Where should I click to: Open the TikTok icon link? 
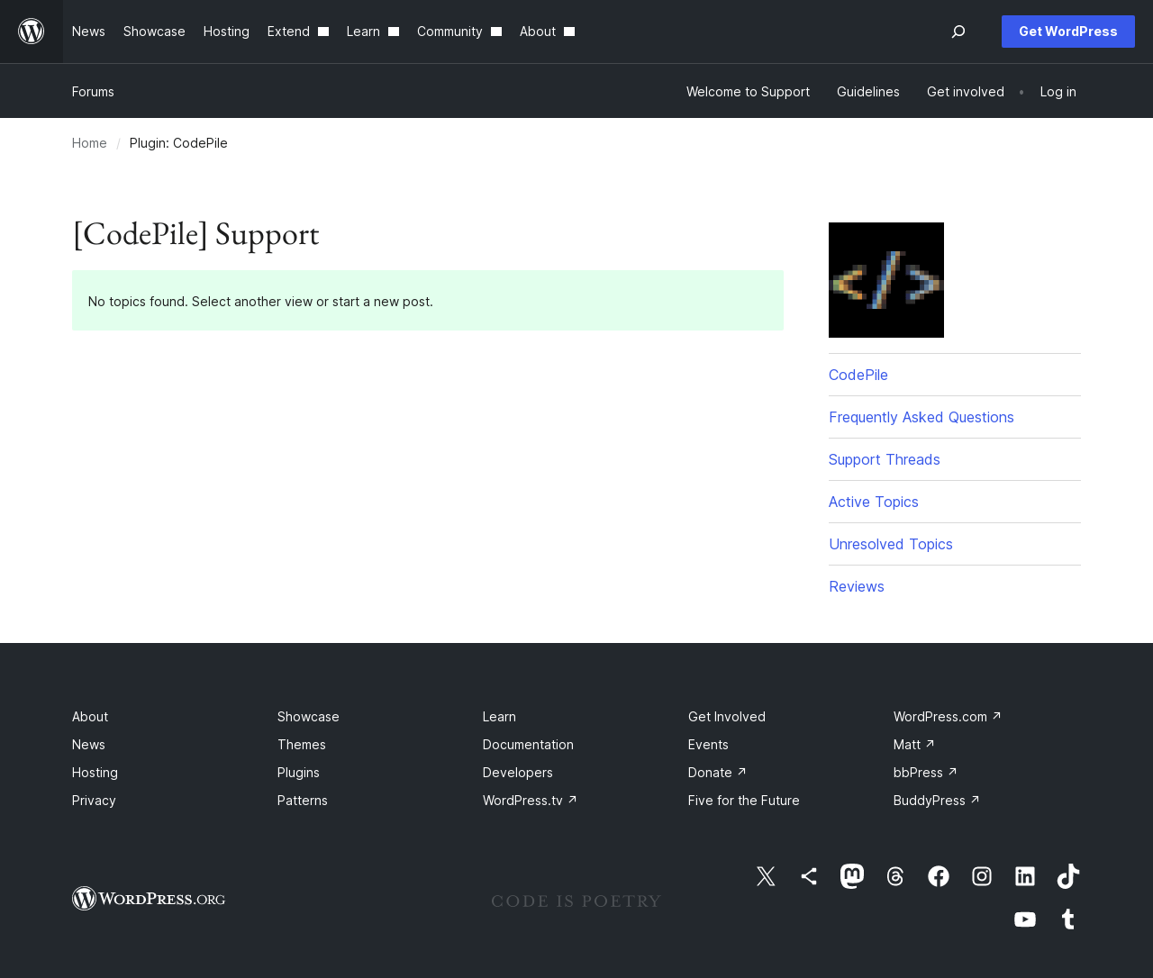1068,876
